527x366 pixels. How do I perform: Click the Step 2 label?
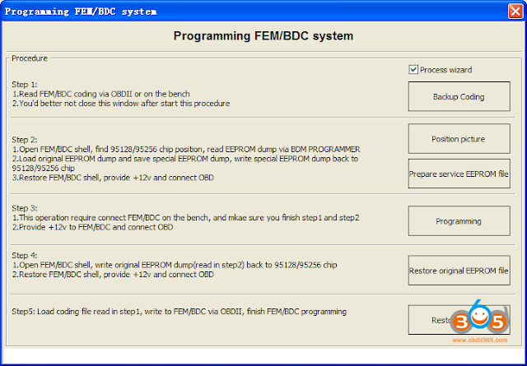(25, 139)
